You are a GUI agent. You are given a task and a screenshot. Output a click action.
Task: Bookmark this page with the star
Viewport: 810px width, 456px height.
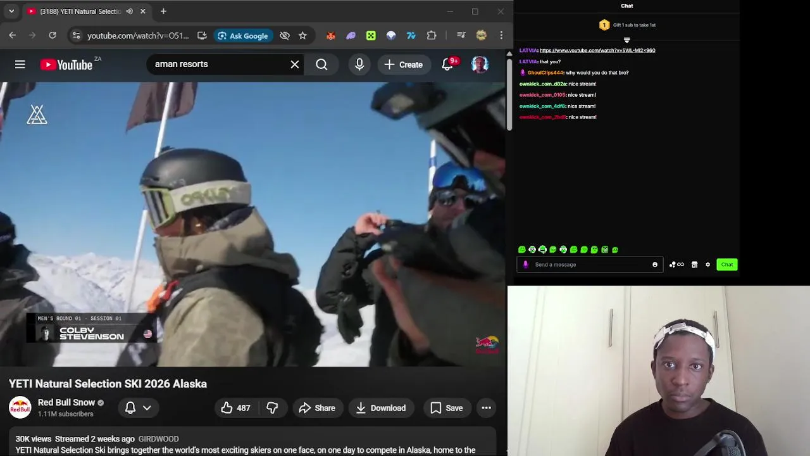point(302,35)
